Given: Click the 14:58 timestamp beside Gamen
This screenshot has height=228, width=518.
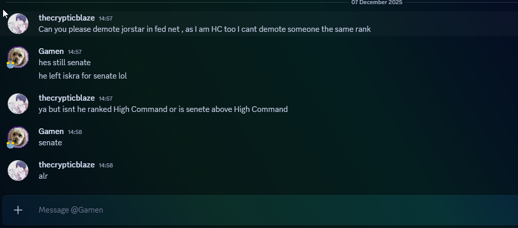Looking at the screenshot, I should 75,132.
